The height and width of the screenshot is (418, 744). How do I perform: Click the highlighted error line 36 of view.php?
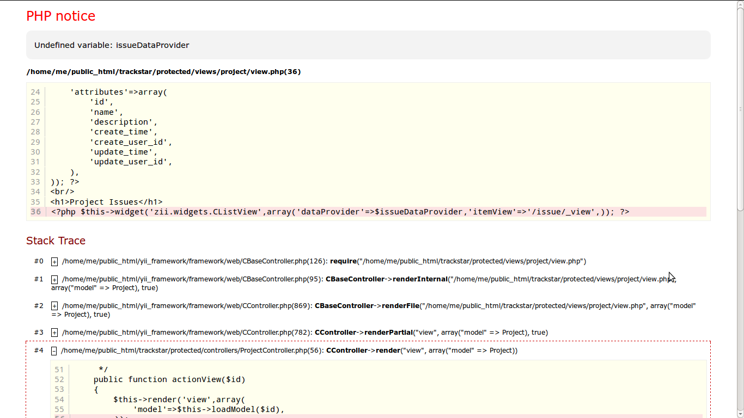coord(340,212)
